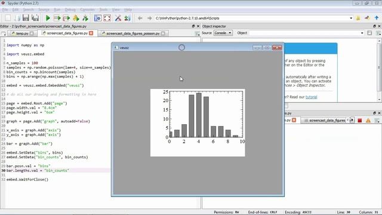The height and width of the screenshot is (215, 382).
Task: Click the Re-run last script icon
Action: click(x=85, y=18)
